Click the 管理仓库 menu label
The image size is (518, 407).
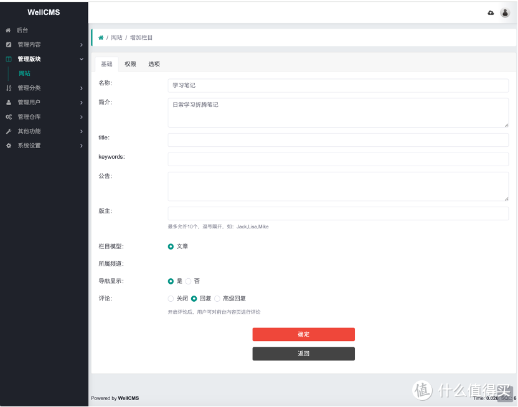coord(29,117)
